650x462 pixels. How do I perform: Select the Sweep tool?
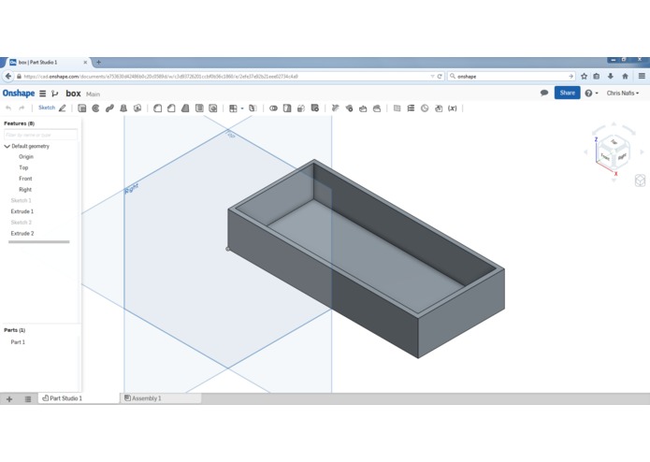(x=109, y=108)
